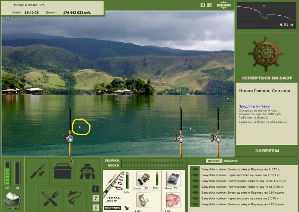Click text Турниры на базе: не объявлены

pyautogui.click(x=263, y=122)
